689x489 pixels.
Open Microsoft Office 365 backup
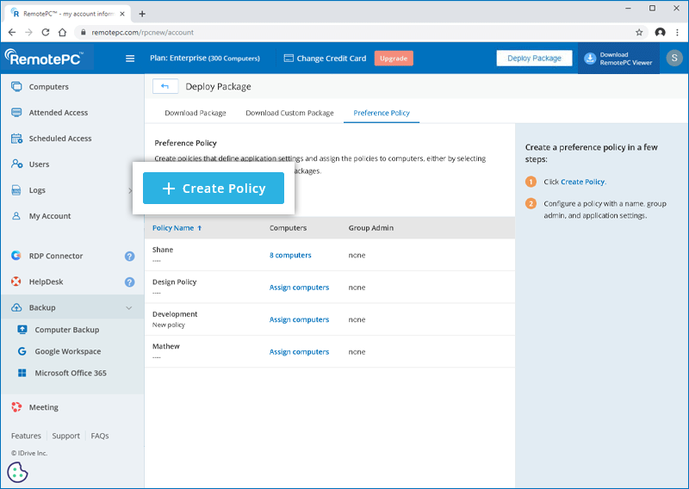tap(71, 374)
